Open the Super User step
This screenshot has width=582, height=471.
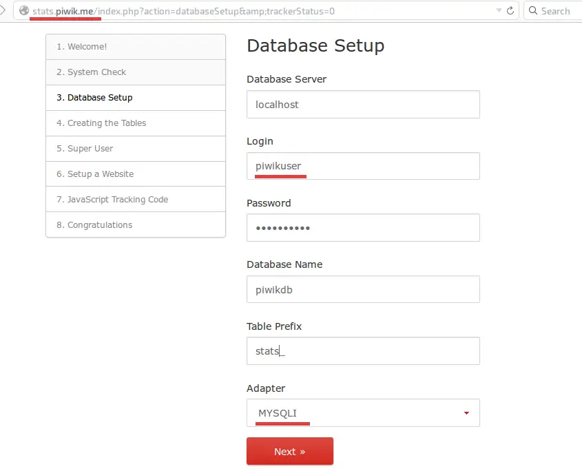pos(136,149)
